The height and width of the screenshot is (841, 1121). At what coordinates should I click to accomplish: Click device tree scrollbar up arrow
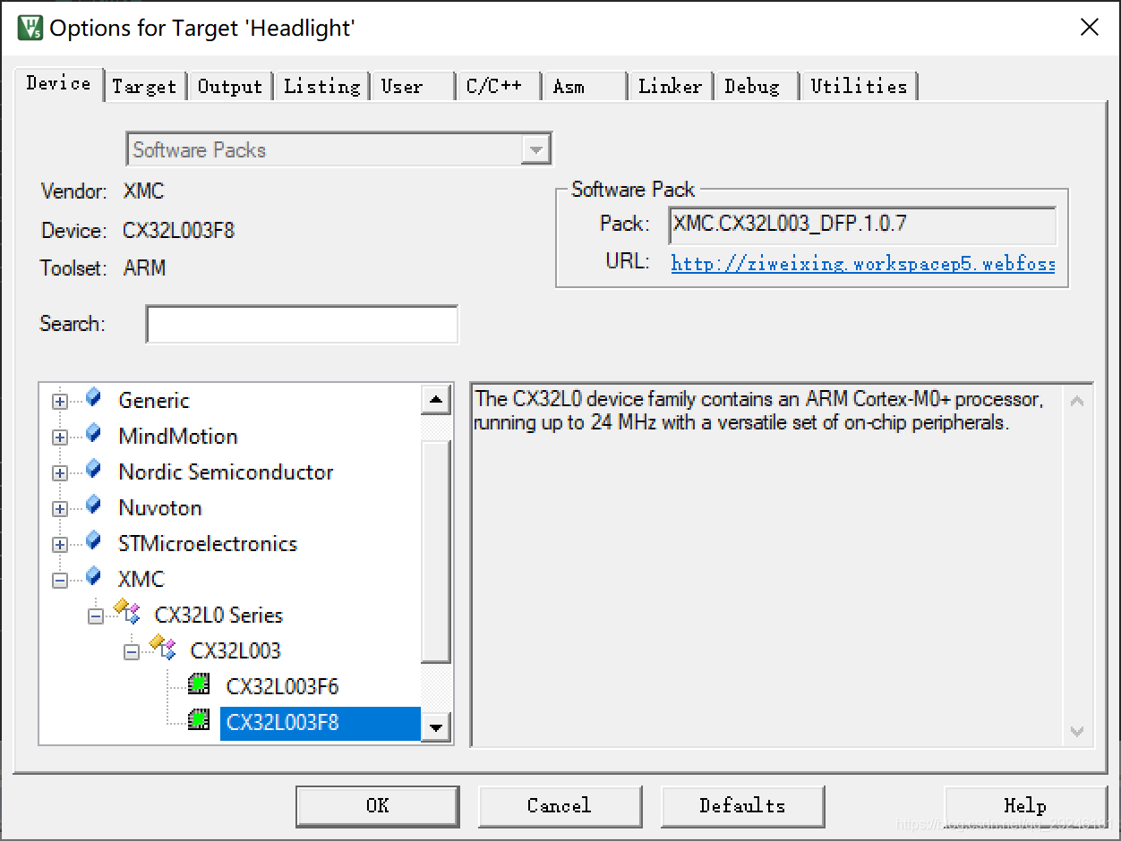click(x=435, y=399)
